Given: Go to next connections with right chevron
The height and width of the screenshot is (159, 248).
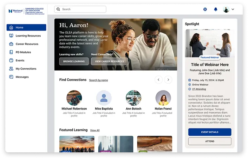Looking at the screenshot, I should 168,80.
